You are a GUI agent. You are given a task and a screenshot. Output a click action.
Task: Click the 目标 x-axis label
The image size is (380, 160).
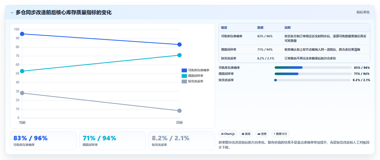(x=180, y=122)
